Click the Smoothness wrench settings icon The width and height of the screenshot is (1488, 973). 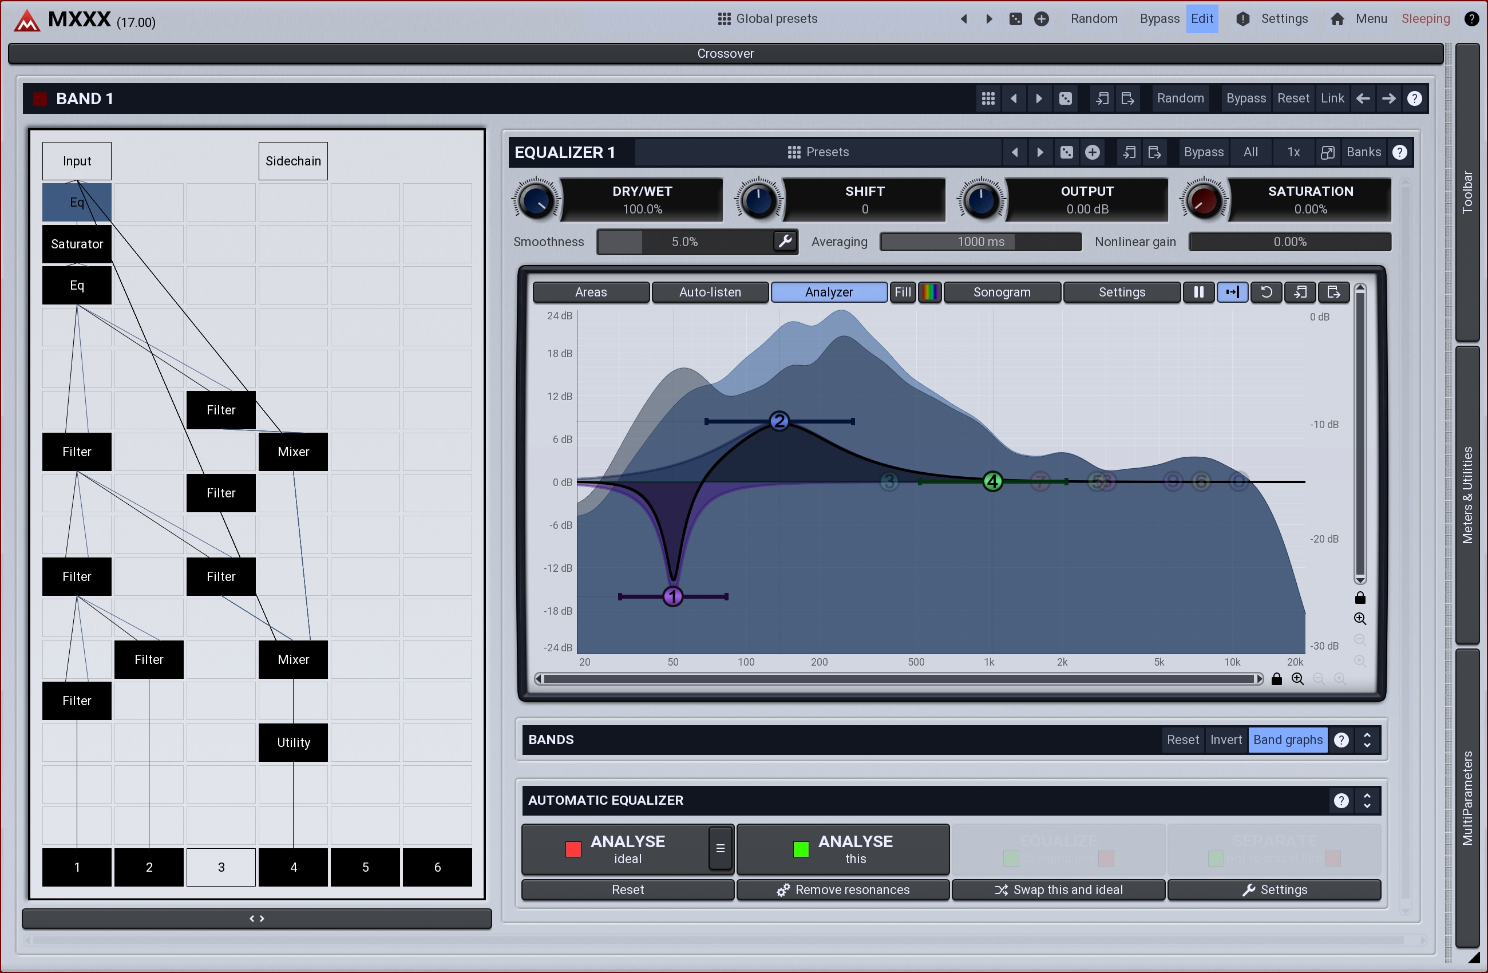(785, 242)
